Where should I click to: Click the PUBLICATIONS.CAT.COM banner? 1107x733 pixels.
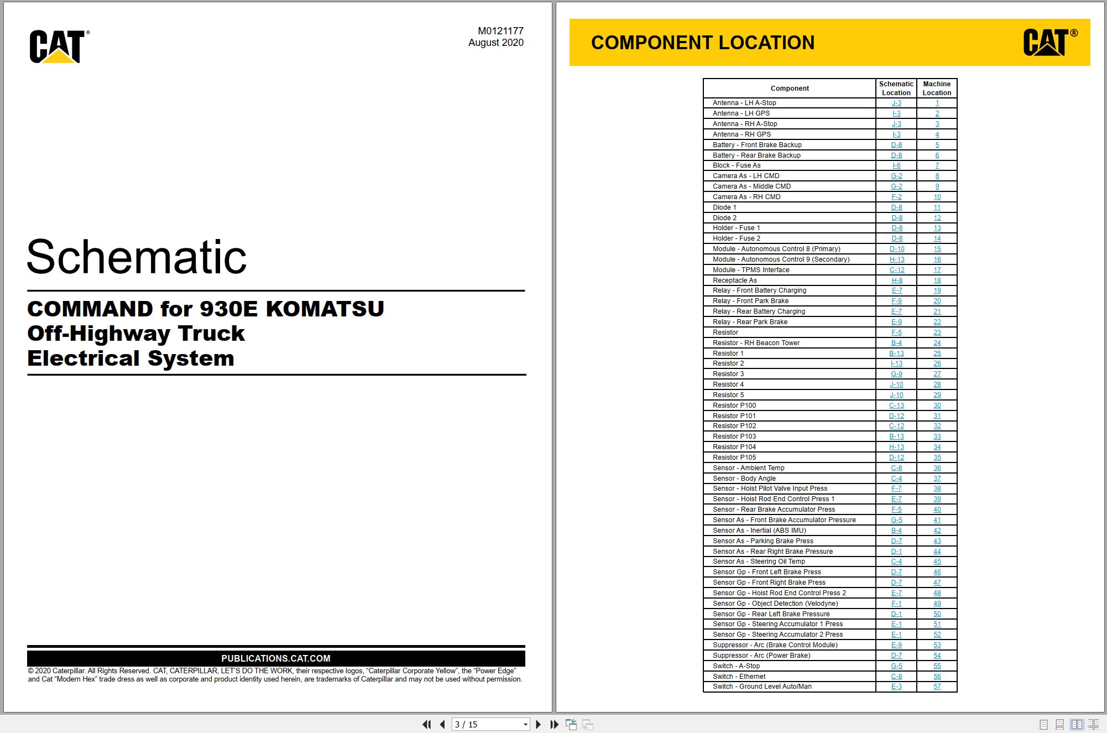[276, 658]
